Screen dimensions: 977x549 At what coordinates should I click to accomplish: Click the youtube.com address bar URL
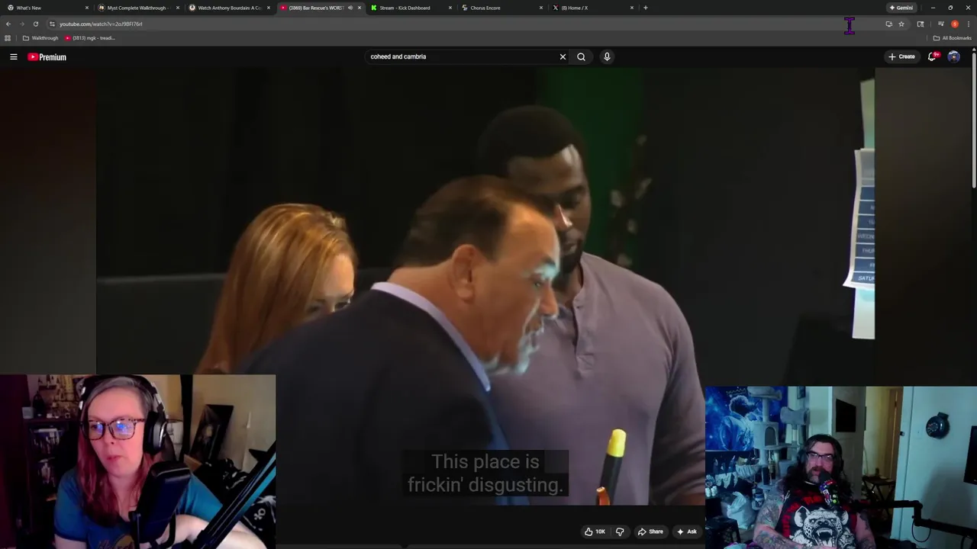(101, 24)
